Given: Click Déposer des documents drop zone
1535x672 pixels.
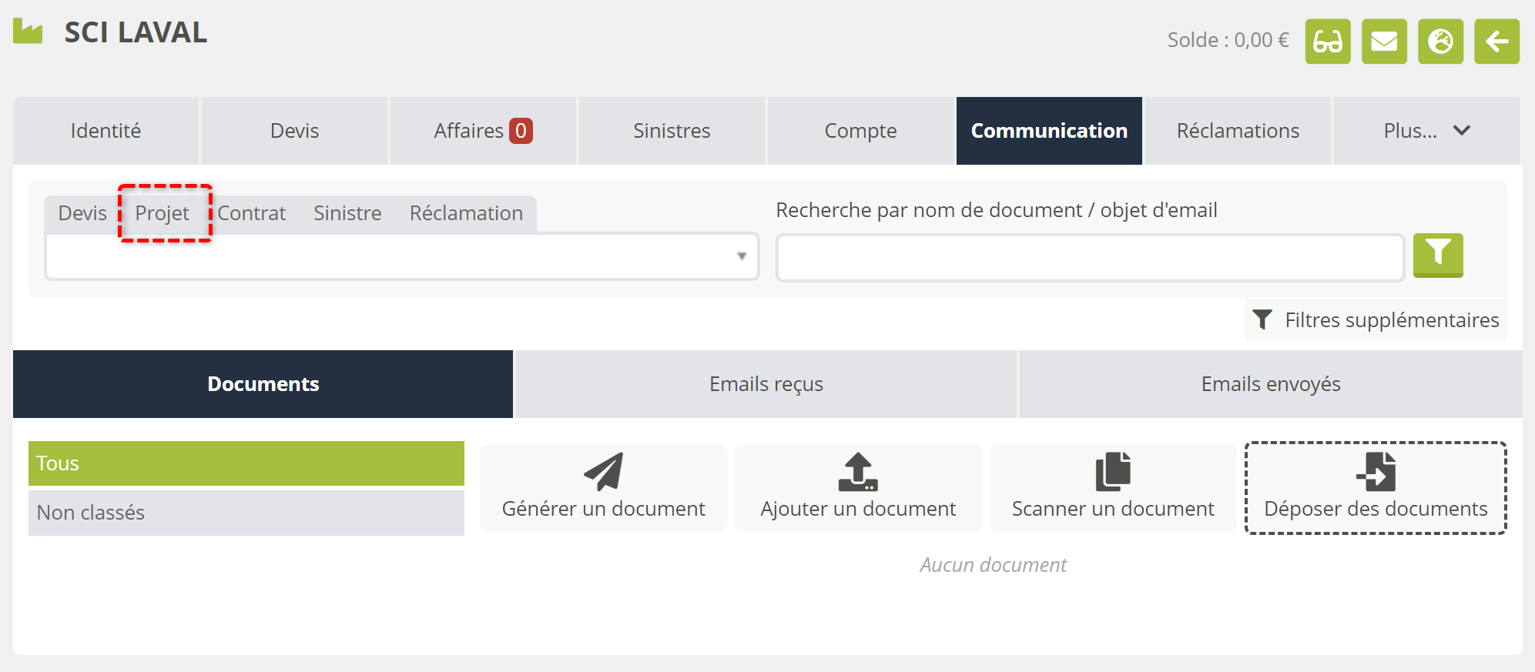Looking at the screenshot, I should click(1376, 487).
